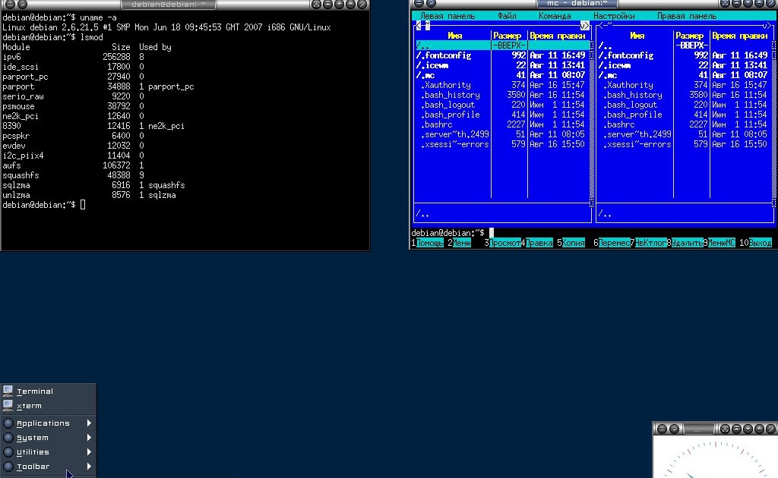Expand the System submenu arrow
Image resolution: width=778 pixels, height=478 pixels.
click(x=89, y=437)
